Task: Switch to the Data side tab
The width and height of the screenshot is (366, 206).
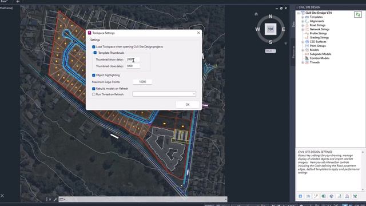Action: tap(293, 24)
